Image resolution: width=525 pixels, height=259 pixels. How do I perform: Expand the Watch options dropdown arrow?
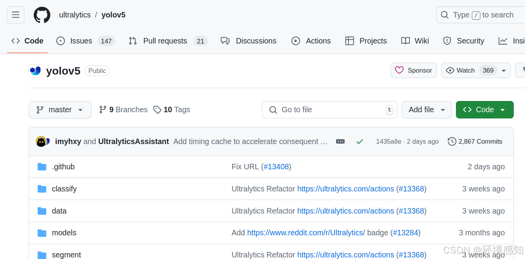tap(504, 70)
